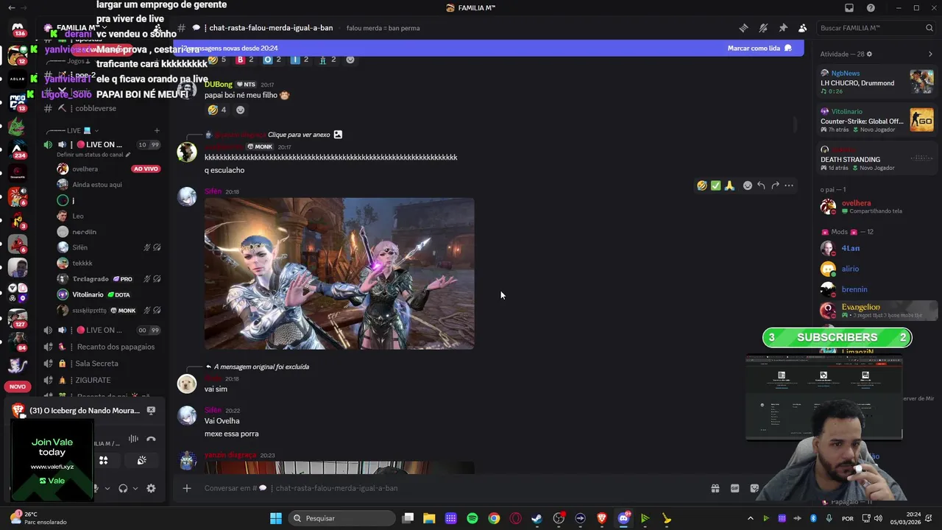Stop screen share icon beside Iceberg stream
Viewport: 942px width, 530px height.
click(151, 411)
